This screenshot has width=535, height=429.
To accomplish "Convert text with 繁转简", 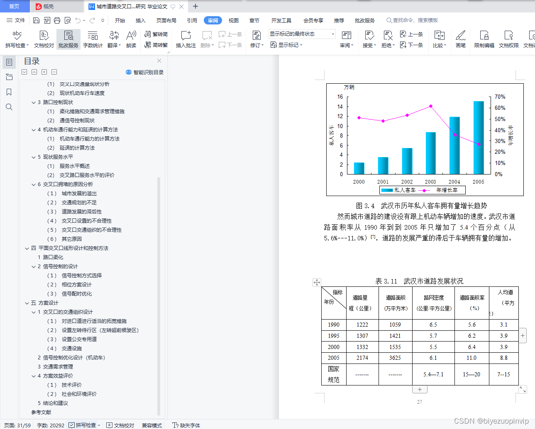I will pyautogui.click(x=156, y=34).
